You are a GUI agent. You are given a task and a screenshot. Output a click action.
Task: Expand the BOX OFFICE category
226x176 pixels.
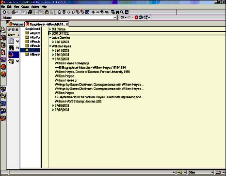(50, 33)
